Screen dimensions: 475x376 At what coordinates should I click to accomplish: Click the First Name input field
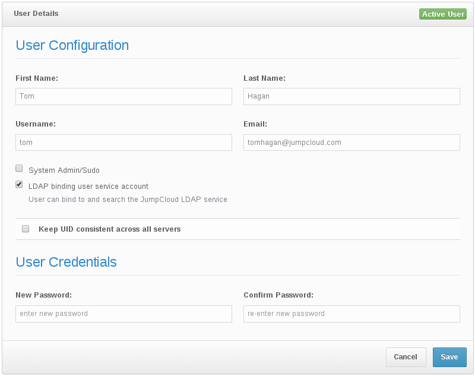tap(123, 96)
